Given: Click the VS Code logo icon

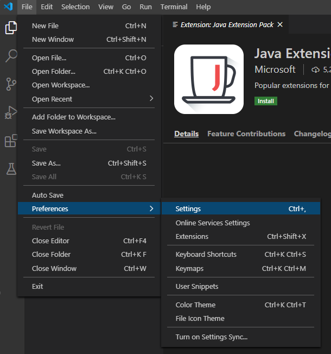Looking at the screenshot, I should pos(8,7).
